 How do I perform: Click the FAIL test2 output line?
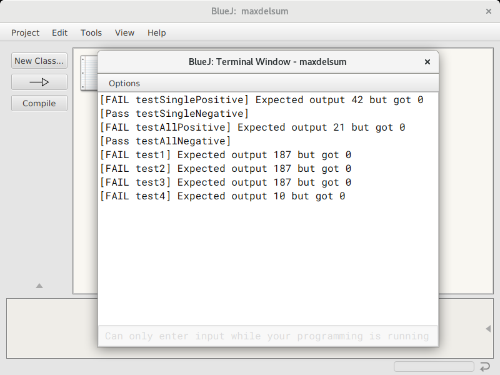(226, 168)
